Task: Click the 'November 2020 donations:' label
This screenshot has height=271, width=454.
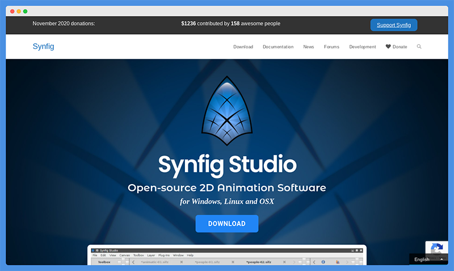Action: click(x=64, y=23)
